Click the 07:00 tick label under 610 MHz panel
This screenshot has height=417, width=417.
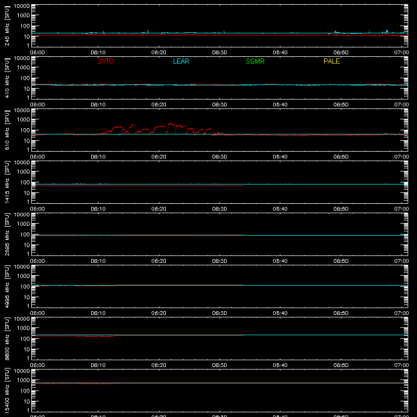401,157
